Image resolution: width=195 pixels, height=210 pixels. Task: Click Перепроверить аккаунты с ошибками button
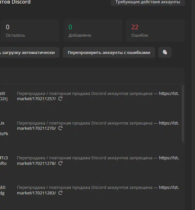[x=109, y=52]
